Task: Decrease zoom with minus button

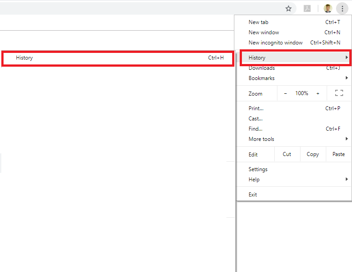Action: point(285,93)
